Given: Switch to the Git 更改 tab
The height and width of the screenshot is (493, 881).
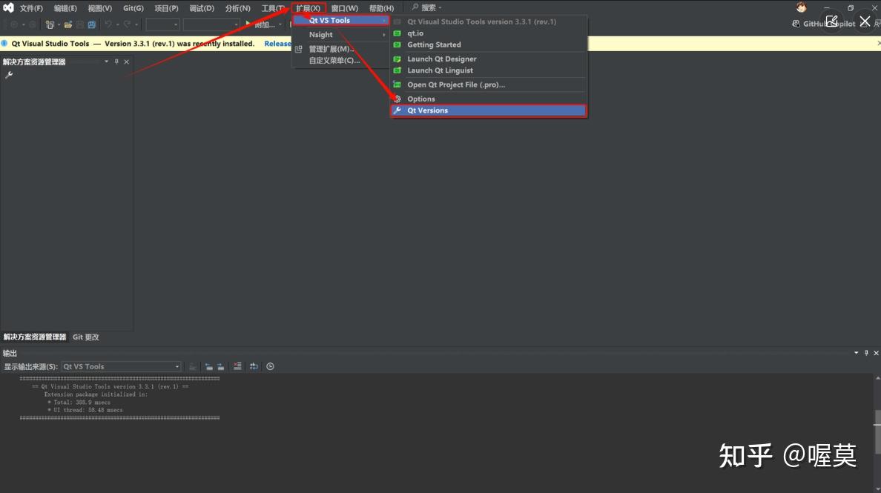Looking at the screenshot, I should coord(85,337).
